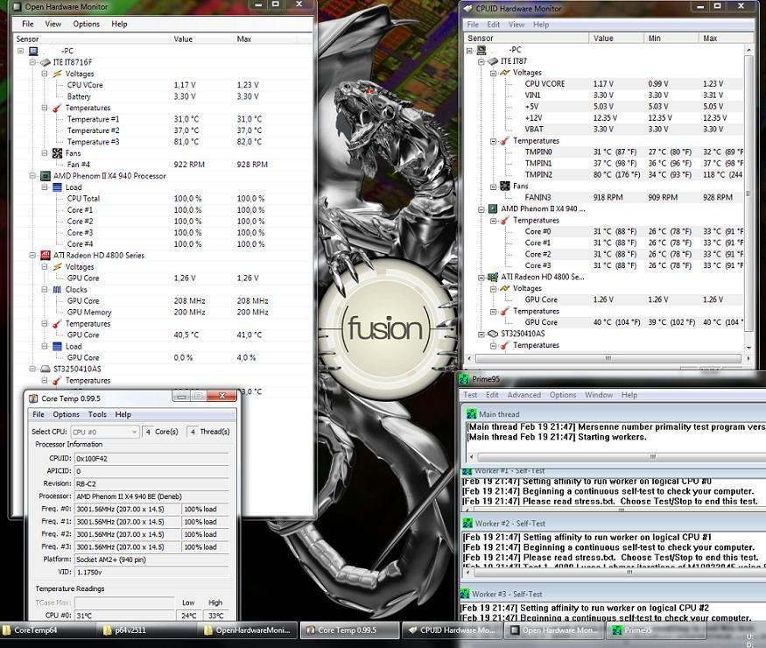This screenshot has height=648, width=766.
Task: Click the Value column header in Open Hardware Monitor
Action: (201, 39)
